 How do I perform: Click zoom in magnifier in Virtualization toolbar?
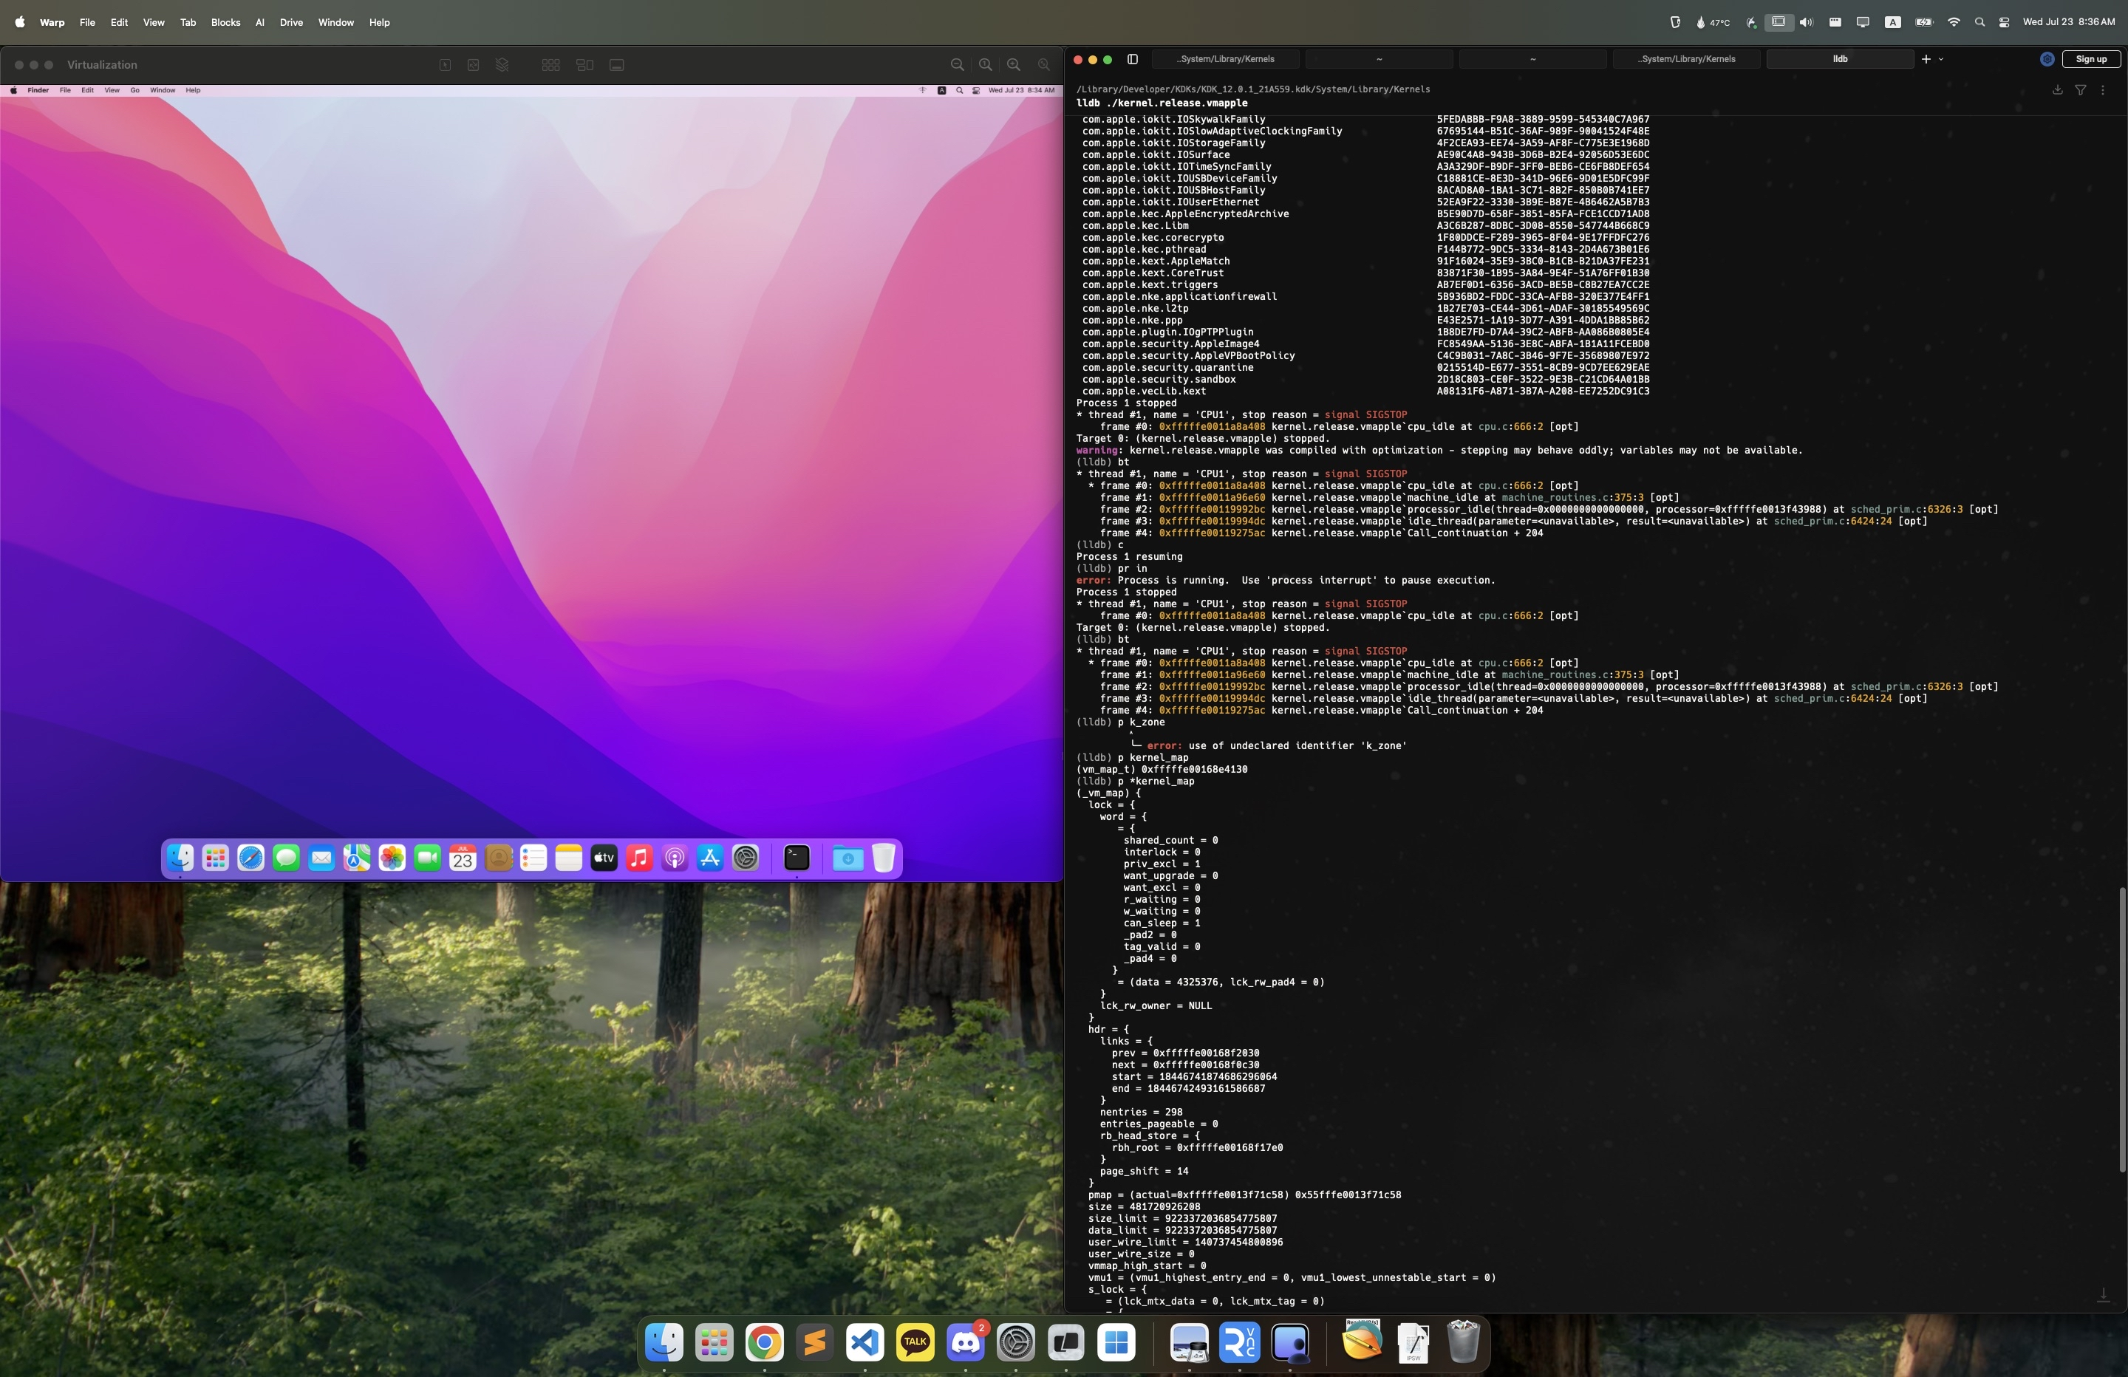(x=1013, y=65)
